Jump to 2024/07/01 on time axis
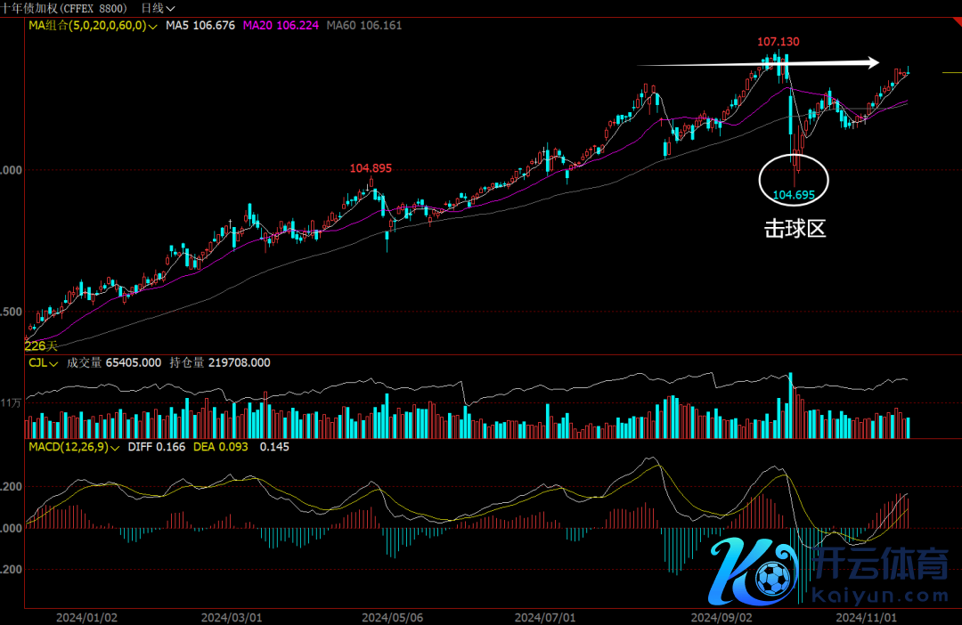Viewport: 962px width, 625px height. tap(545, 616)
